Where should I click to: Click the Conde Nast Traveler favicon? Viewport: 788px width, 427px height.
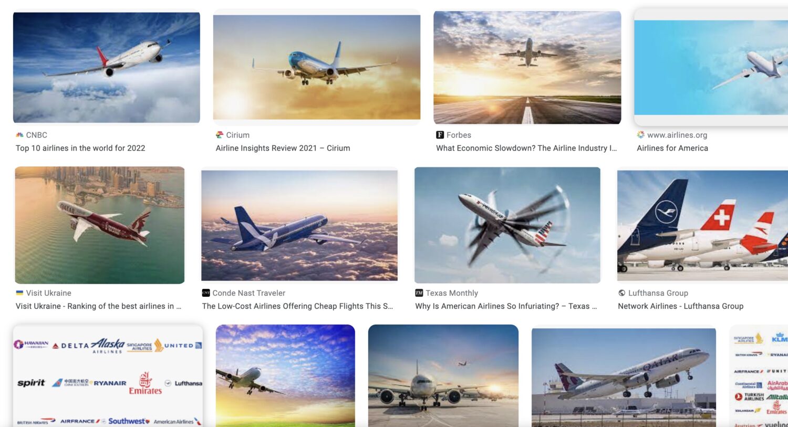point(206,293)
